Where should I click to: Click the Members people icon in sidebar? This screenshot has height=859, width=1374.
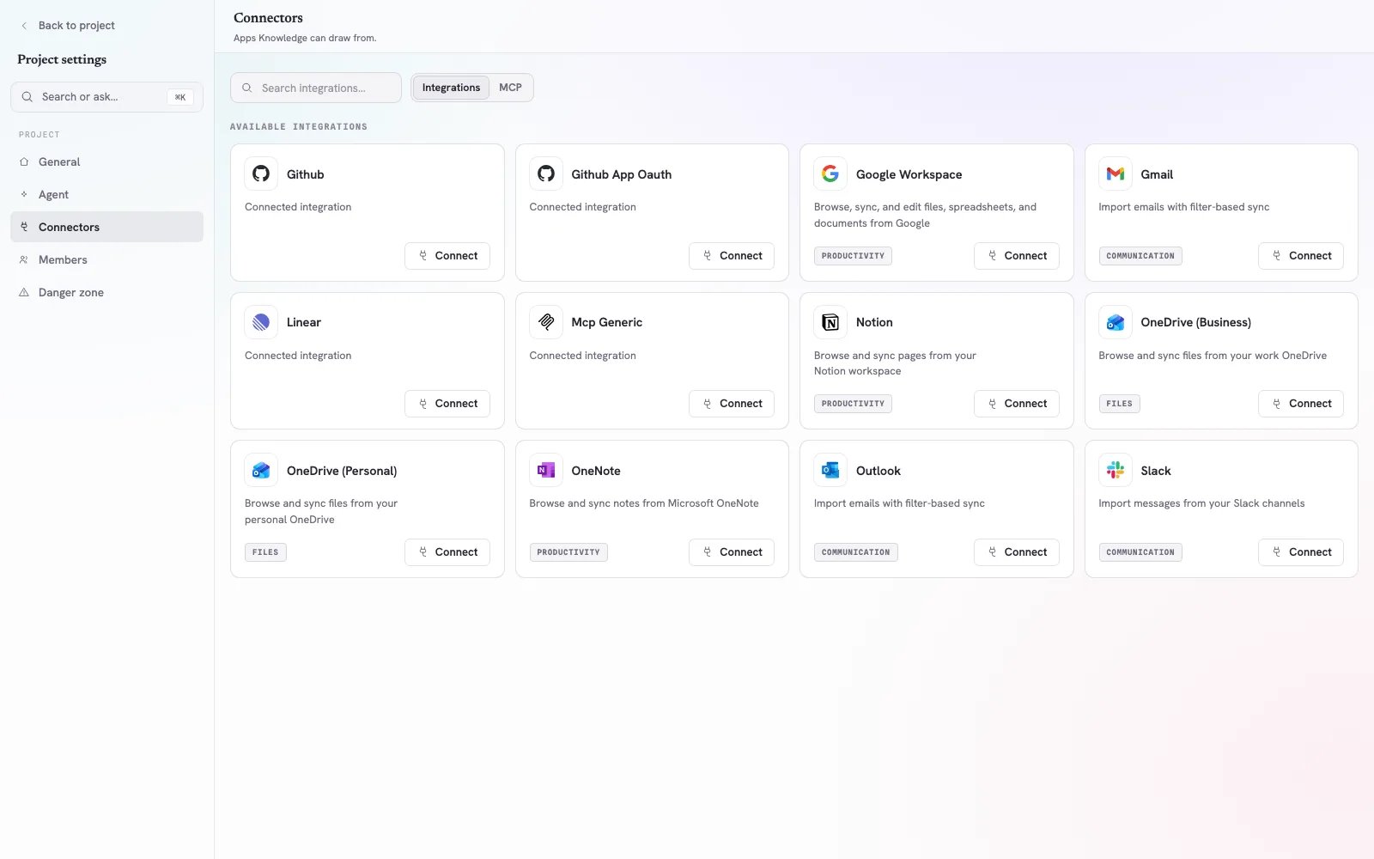pos(24,259)
